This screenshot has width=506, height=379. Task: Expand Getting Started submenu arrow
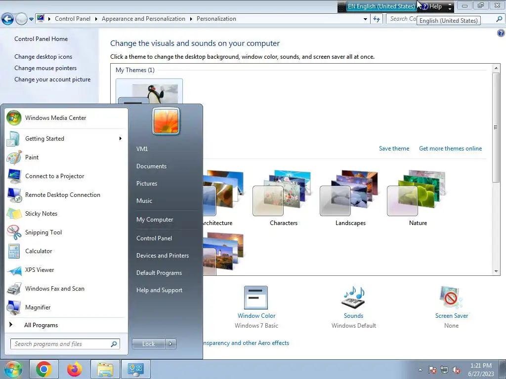point(121,139)
